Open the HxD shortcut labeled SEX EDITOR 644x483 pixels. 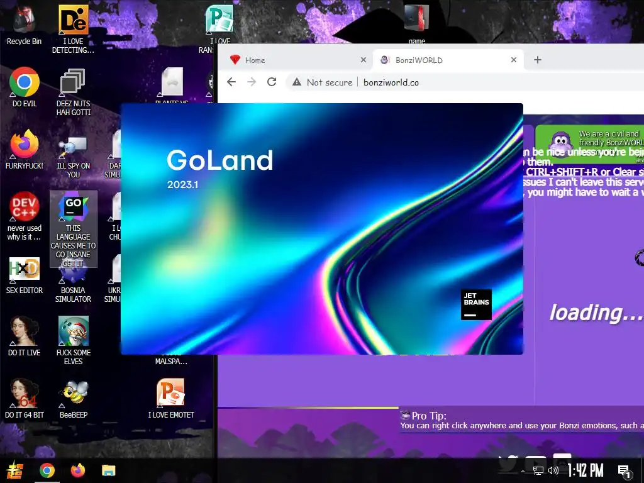pyautogui.click(x=25, y=275)
